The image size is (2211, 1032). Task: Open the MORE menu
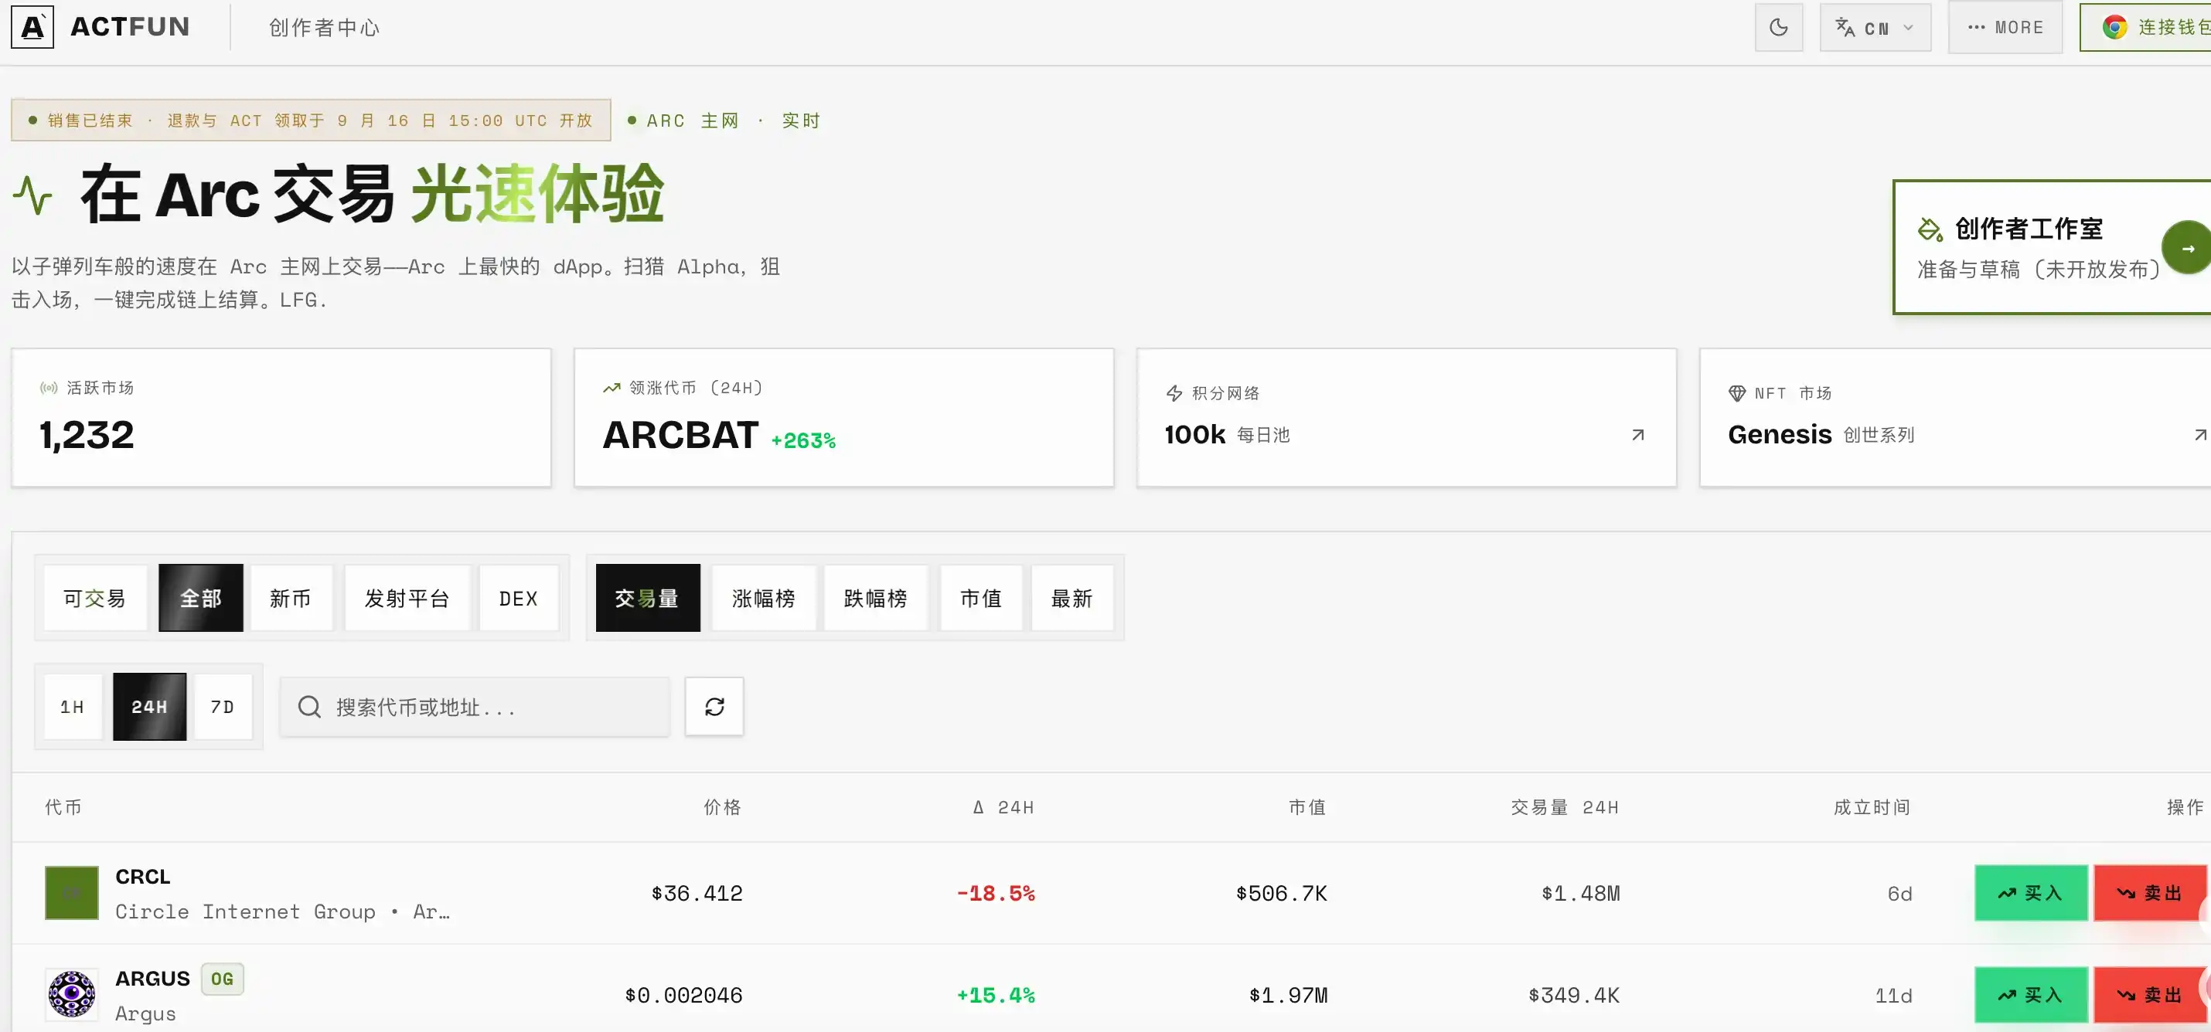(x=2004, y=28)
